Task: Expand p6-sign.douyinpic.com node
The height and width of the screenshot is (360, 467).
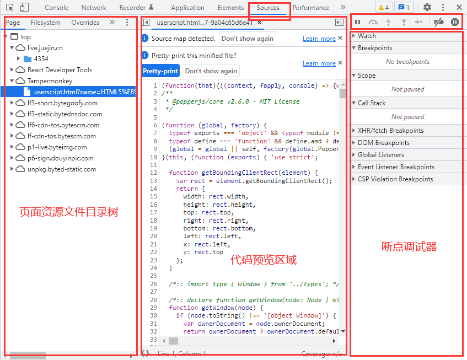Action: [12, 158]
